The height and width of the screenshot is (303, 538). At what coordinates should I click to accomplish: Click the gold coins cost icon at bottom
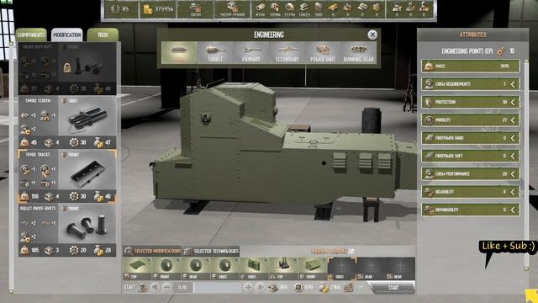click(324, 287)
